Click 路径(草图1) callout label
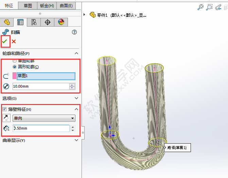The width and height of the screenshot is (228, 178). [x=177, y=148]
